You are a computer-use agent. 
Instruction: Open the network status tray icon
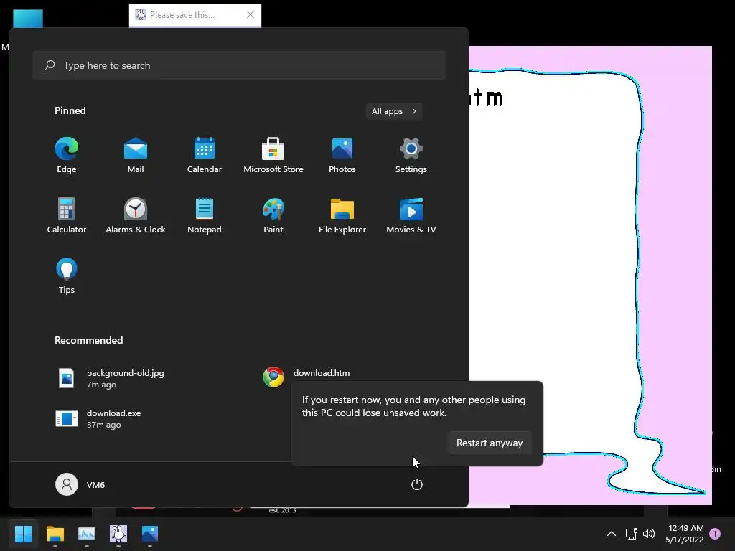click(631, 534)
